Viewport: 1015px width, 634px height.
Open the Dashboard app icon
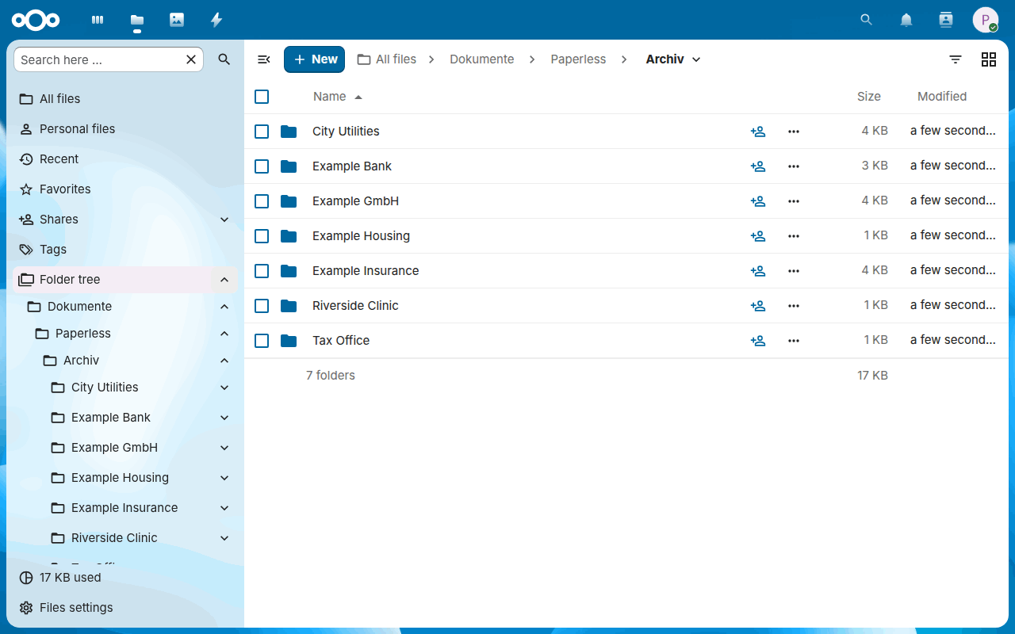98,20
